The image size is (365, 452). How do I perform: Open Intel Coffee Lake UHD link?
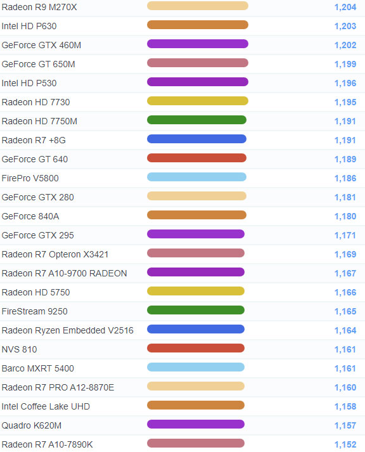tap(46, 407)
